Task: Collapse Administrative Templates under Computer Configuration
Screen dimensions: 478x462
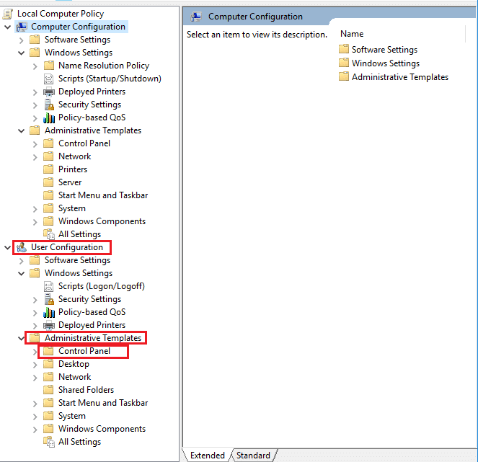Action: coord(22,131)
